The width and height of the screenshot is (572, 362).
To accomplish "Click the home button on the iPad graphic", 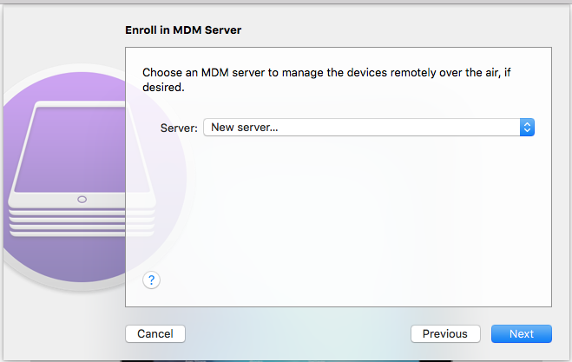I will click(x=82, y=200).
